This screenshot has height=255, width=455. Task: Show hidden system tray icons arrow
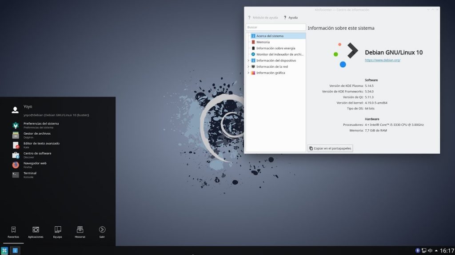click(x=436, y=251)
